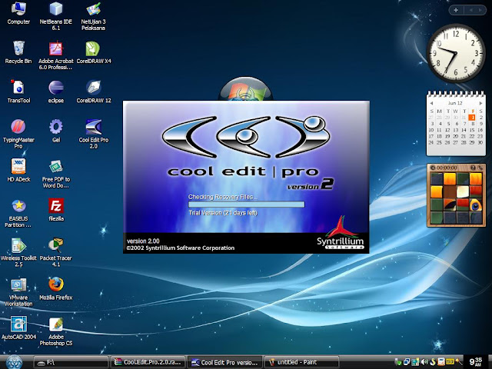Select the AutoCAD 2004 icon
This screenshot has height=369, width=492.
pos(18,327)
